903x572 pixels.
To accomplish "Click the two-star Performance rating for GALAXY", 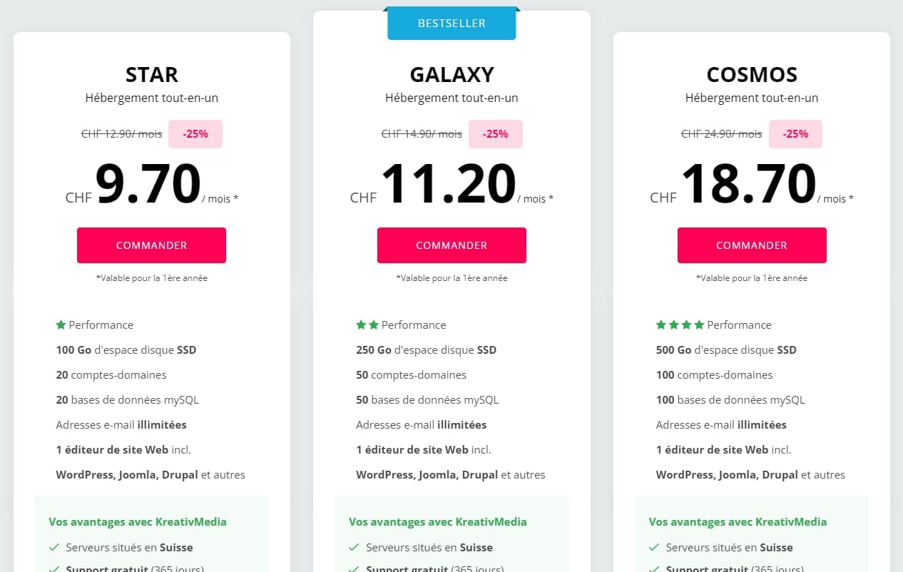I will [367, 325].
